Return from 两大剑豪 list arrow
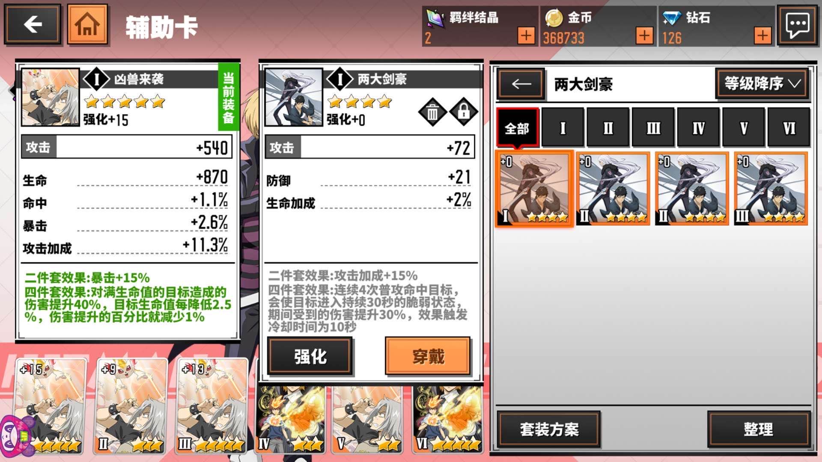The height and width of the screenshot is (462, 822). point(521,84)
